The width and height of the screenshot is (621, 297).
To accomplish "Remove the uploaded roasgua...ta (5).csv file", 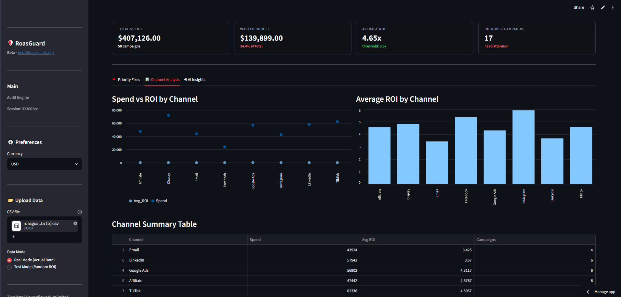I will click(x=75, y=223).
